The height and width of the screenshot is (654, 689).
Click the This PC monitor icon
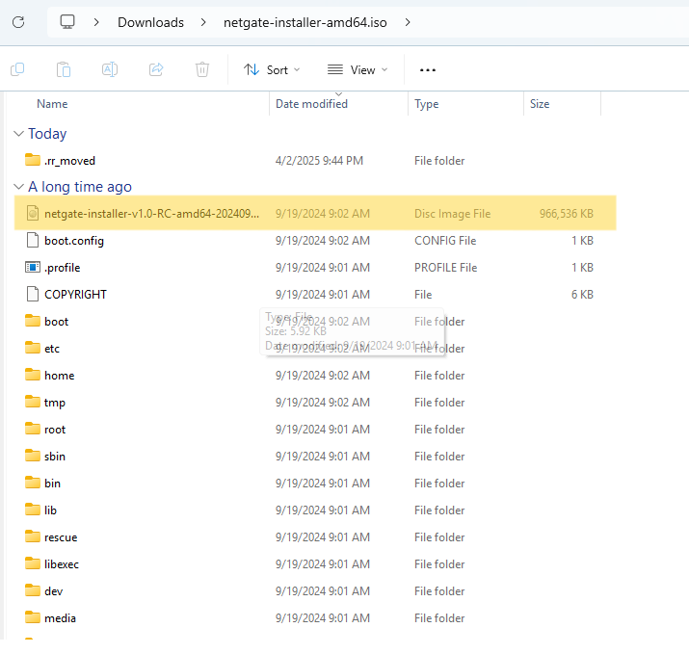67,22
